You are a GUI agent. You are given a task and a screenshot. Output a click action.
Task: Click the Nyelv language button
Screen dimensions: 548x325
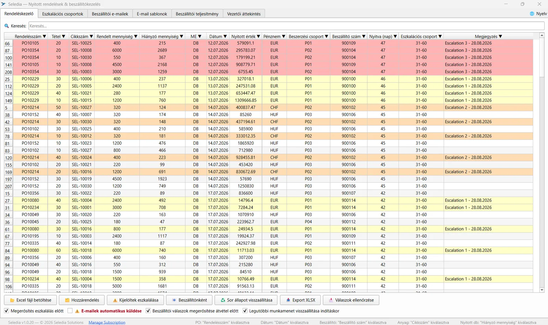538,14
